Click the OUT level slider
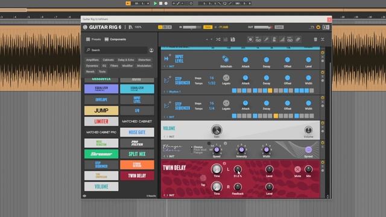 [263, 27]
